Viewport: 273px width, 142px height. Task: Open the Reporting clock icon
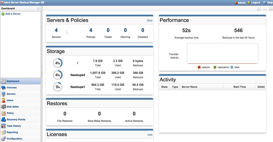[x=3, y=132]
